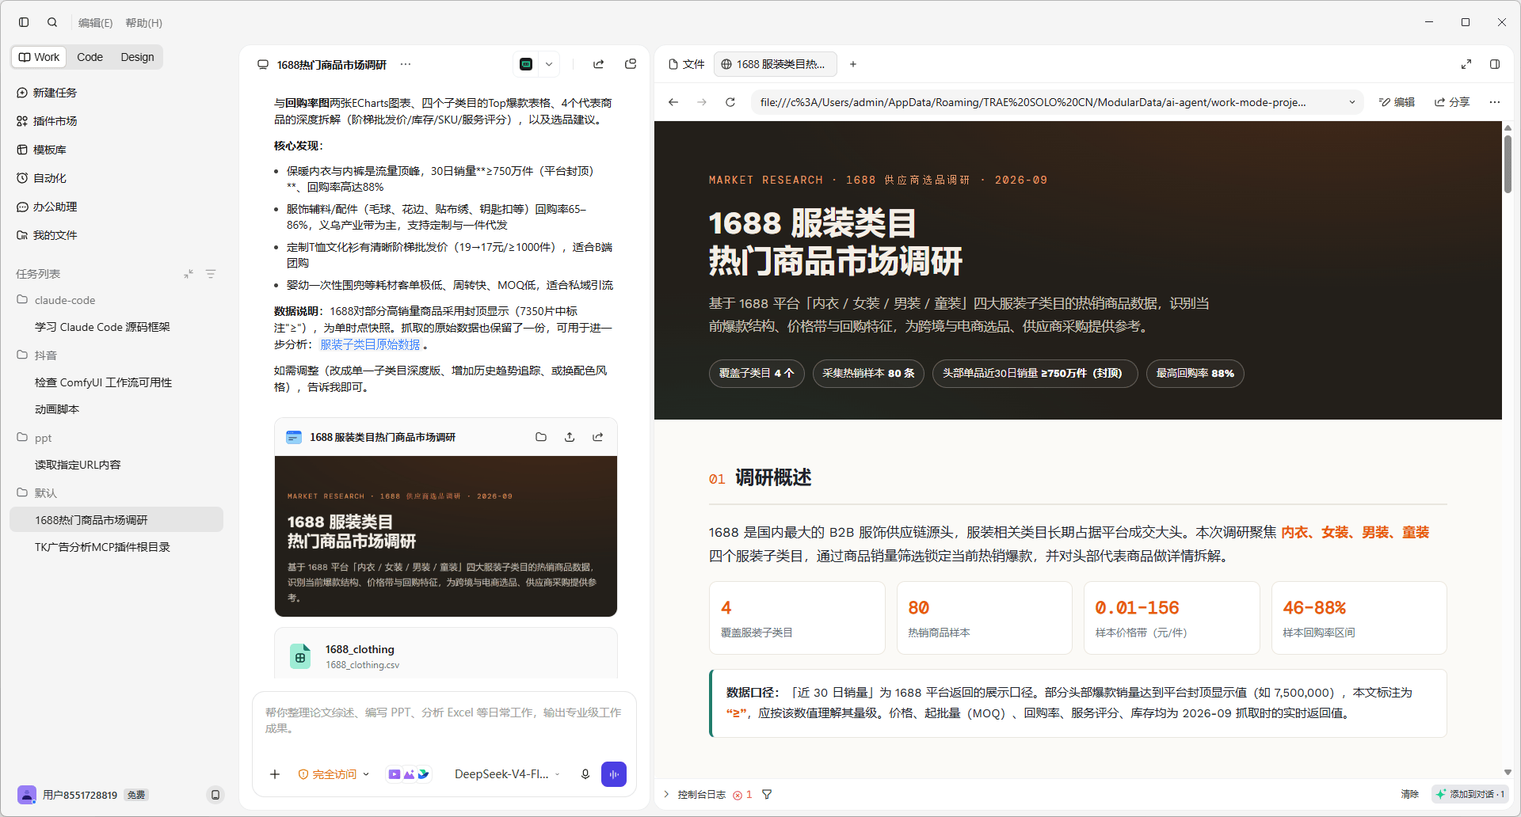The image size is (1521, 817).
Task: Click upload icon on the 1688 report card
Action: pyautogui.click(x=570, y=437)
